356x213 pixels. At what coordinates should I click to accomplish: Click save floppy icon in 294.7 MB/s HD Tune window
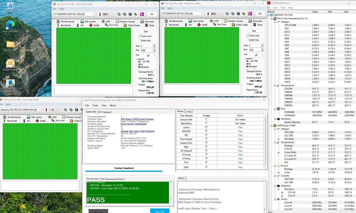238,14
